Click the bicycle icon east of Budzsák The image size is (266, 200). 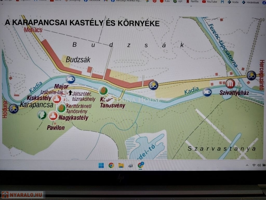[x=154, y=85]
